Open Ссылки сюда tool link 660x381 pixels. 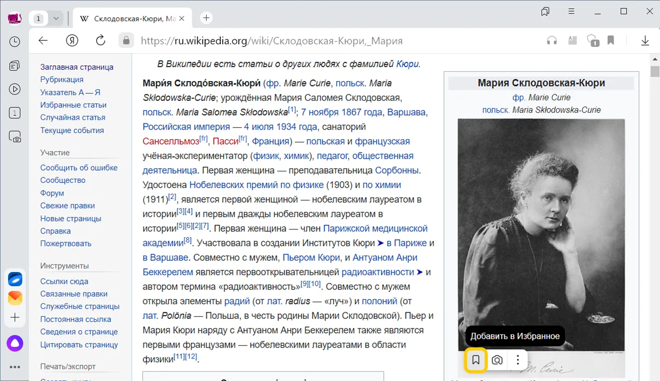[64, 281]
